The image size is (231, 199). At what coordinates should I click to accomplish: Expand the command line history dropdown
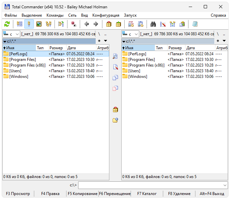point(225,185)
